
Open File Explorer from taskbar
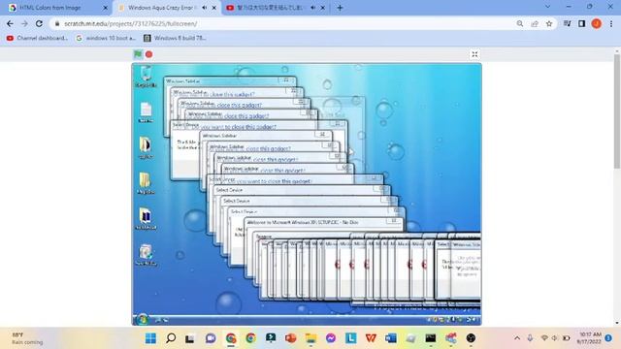click(310, 338)
